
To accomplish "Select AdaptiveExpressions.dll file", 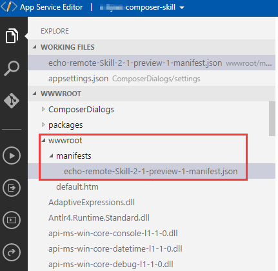I will pos(92,203).
